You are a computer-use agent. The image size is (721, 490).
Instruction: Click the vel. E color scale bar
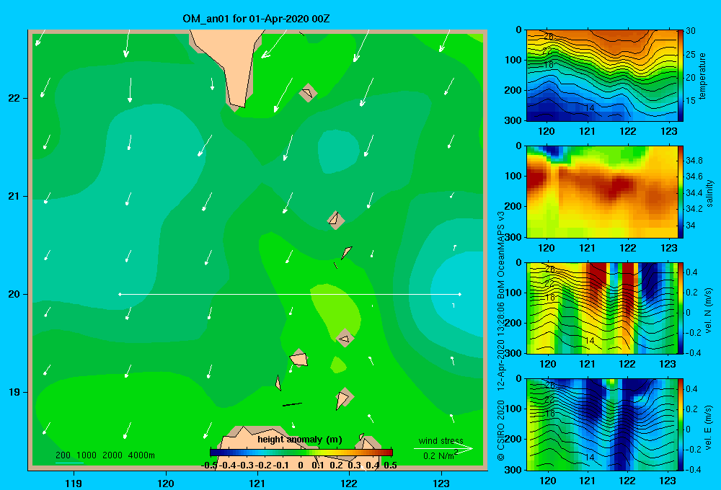pyautogui.click(x=681, y=424)
